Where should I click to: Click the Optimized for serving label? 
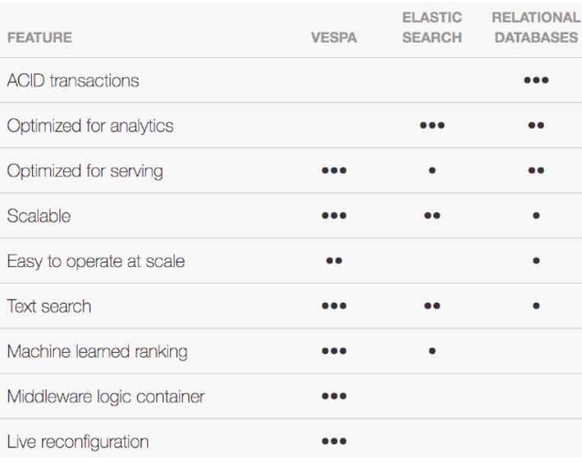click(85, 170)
